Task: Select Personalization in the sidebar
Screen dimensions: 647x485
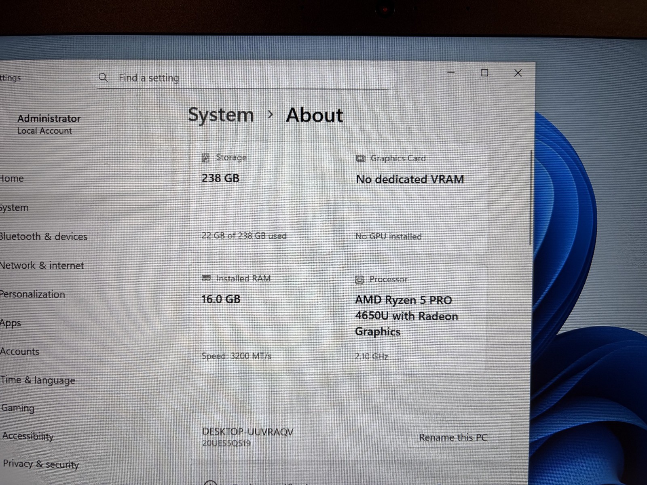Action: point(32,294)
